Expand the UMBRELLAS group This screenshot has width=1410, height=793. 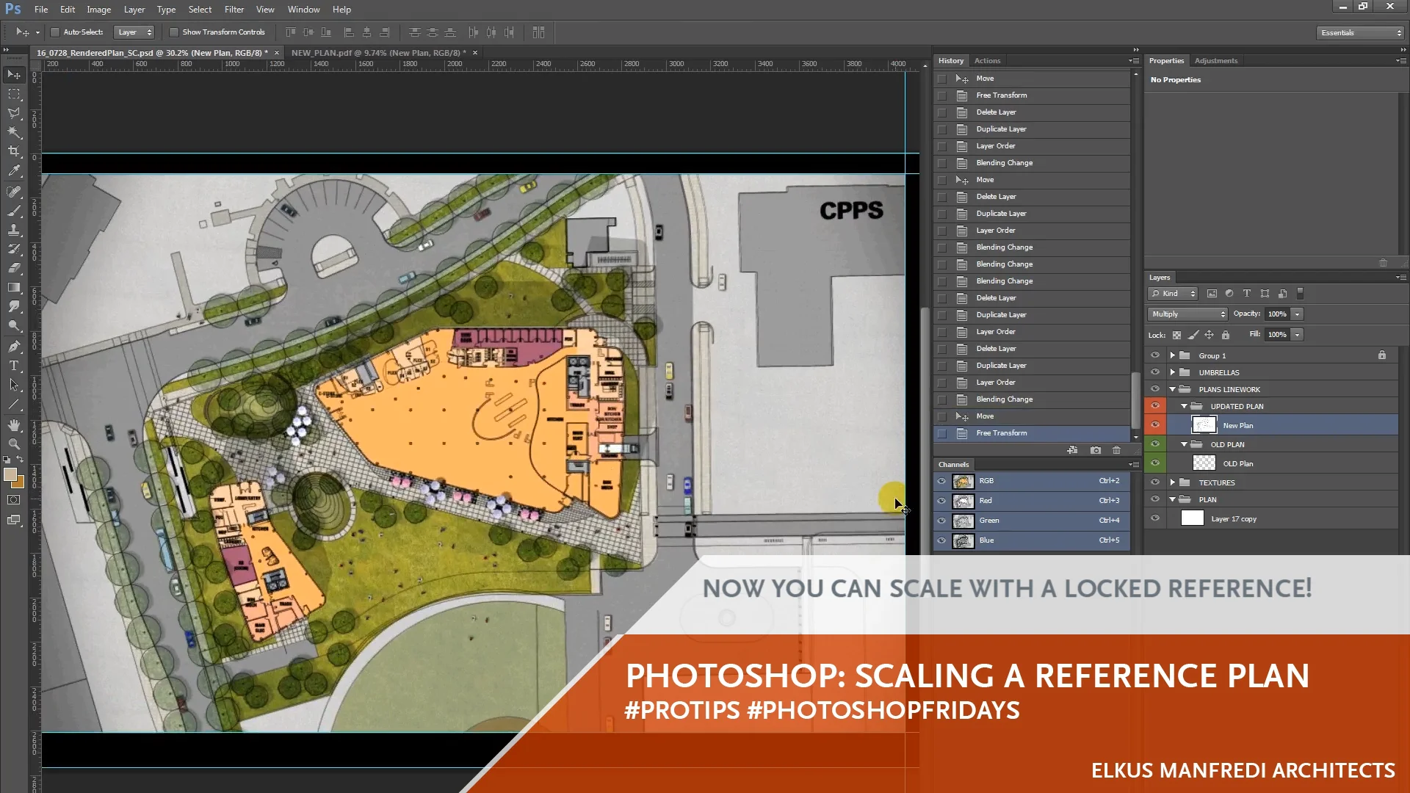point(1173,372)
